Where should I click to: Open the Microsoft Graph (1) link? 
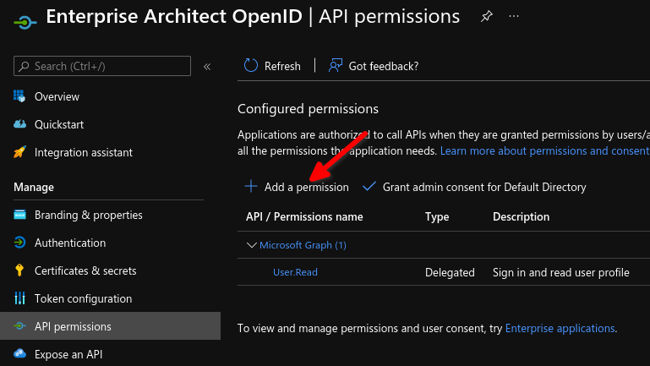click(x=303, y=245)
